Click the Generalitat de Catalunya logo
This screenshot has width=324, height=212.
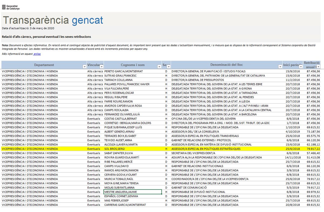[11, 7]
